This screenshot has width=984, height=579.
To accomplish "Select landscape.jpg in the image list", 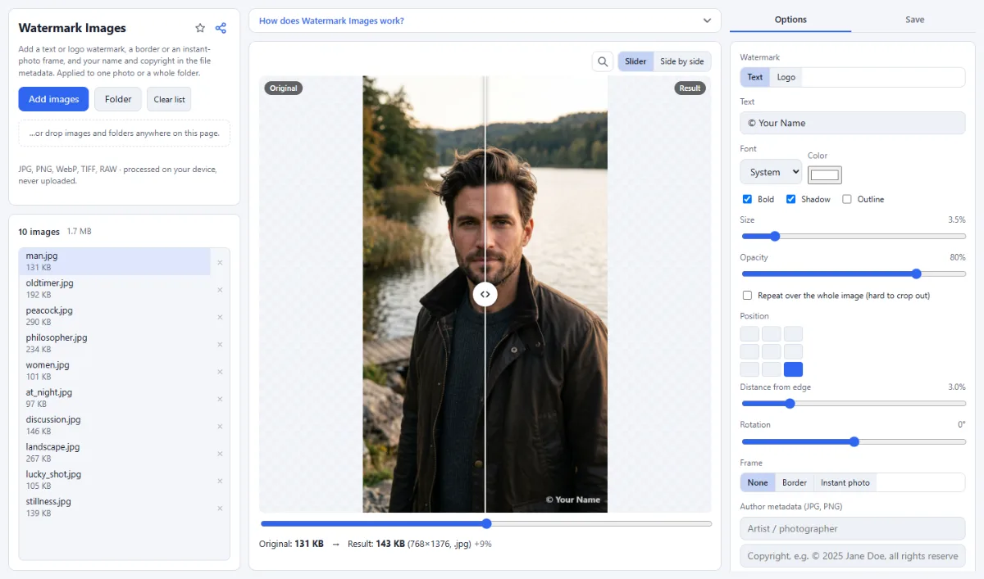I will (115, 453).
